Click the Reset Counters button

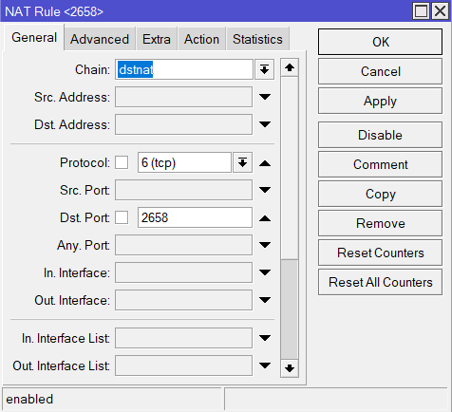380,253
